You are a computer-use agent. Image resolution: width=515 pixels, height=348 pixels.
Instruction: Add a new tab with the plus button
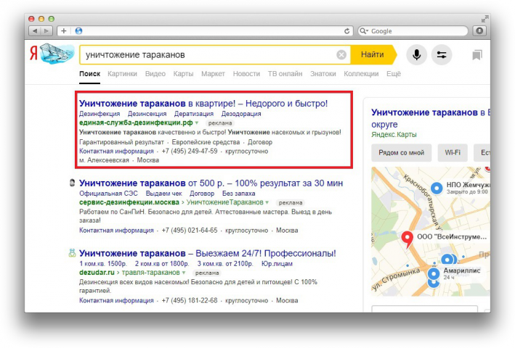pos(64,30)
